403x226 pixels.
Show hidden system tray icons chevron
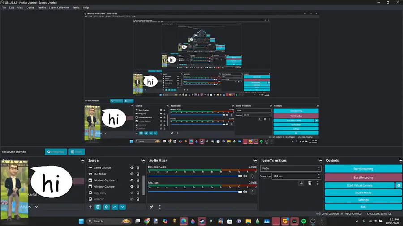pos(357,221)
